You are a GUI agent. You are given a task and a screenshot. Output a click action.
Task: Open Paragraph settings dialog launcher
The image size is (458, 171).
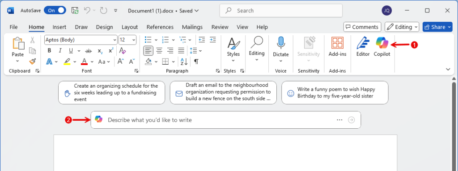(x=218, y=71)
